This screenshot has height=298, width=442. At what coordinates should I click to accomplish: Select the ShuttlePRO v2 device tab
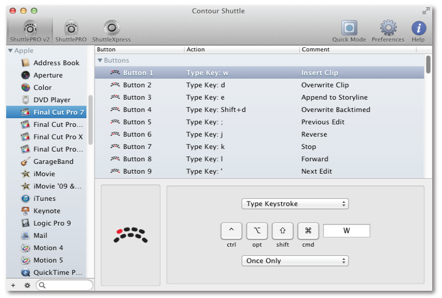(x=30, y=31)
